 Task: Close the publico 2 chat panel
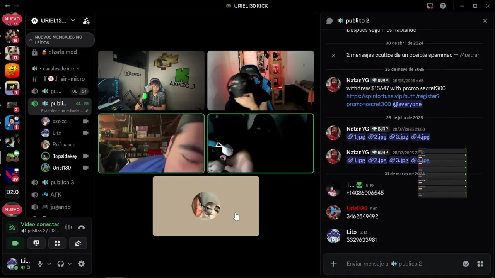click(x=485, y=21)
